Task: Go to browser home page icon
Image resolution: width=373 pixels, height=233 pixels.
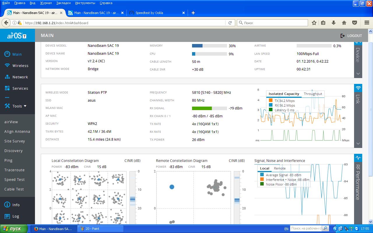Action: [x=344, y=23]
